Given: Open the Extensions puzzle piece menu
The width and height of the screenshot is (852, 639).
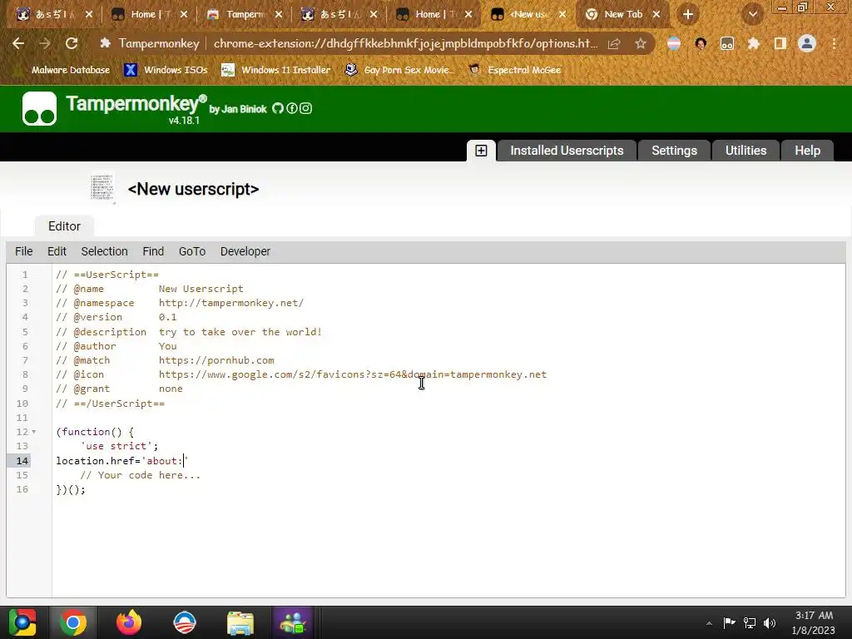Looking at the screenshot, I should 753,43.
